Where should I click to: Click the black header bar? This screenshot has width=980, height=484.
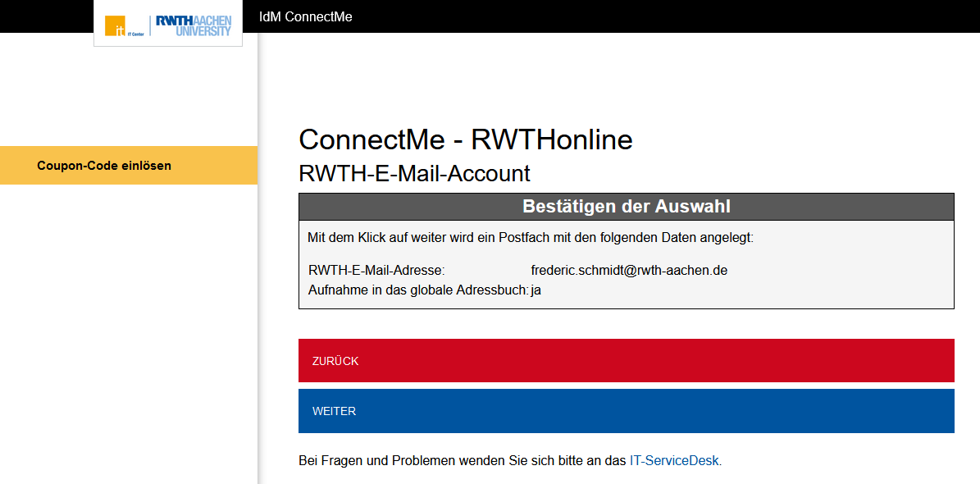point(574,16)
